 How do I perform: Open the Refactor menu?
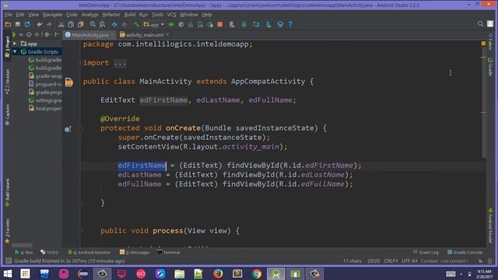click(111, 15)
